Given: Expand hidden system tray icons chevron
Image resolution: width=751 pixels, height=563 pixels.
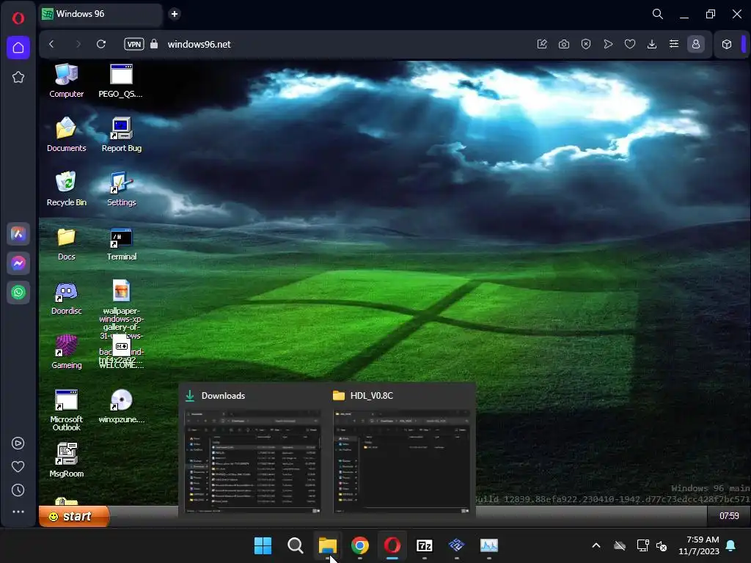Looking at the screenshot, I should (596, 545).
